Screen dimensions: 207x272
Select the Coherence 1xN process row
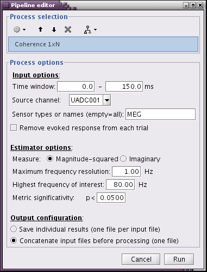pos(103,44)
